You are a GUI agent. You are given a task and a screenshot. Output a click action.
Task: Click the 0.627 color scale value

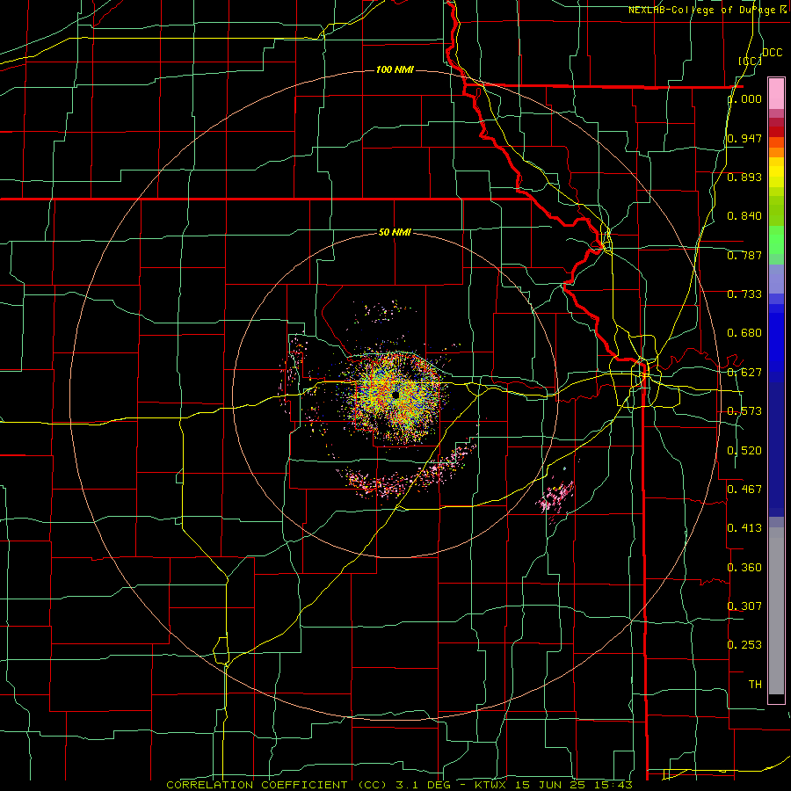point(744,373)
